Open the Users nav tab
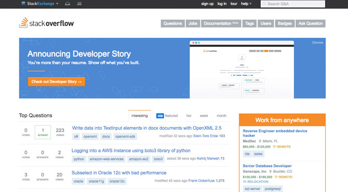The height and width of the screenshot is (192, 348). coord(266,23)
